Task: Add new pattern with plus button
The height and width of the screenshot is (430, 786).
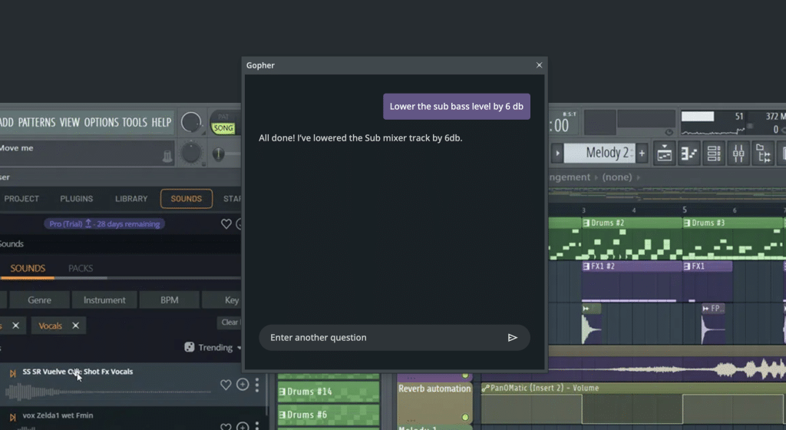Action: 642,154
